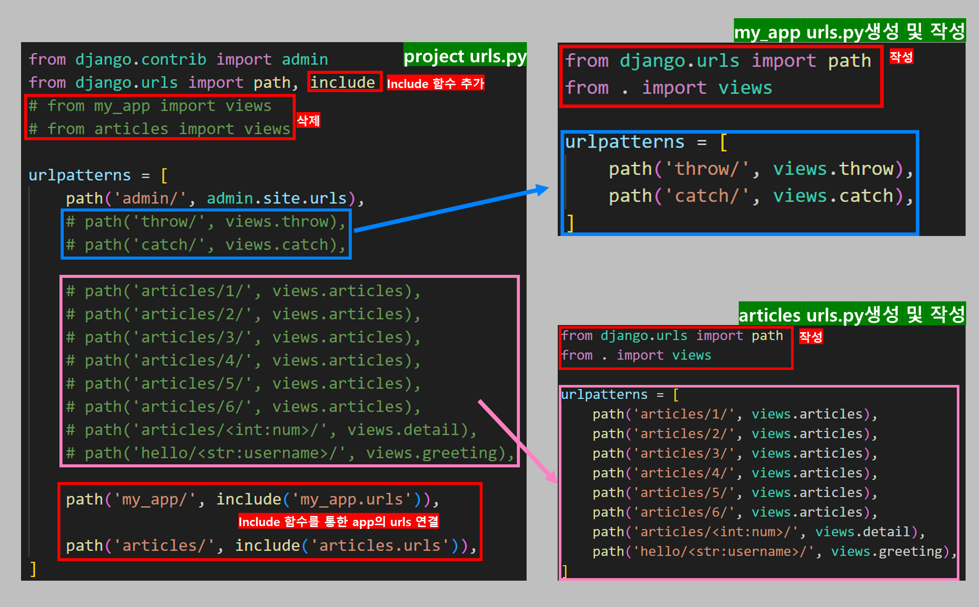Click the 'Include 함수 추가' red annotation
Viewport: 979px width, 607px height.
(x=435, y=83)
